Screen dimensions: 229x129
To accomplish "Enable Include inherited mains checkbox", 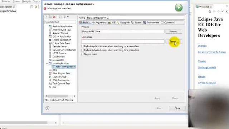I will 83,50.
